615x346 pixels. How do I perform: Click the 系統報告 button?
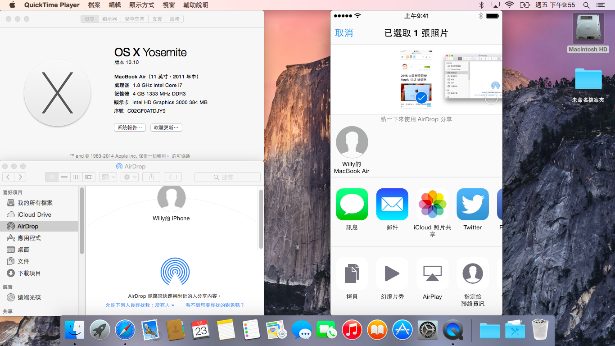click(130, 127)
